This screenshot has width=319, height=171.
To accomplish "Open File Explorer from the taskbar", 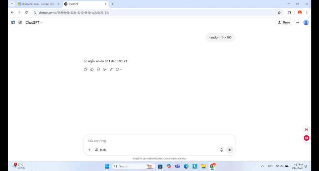I will point(204,166).
